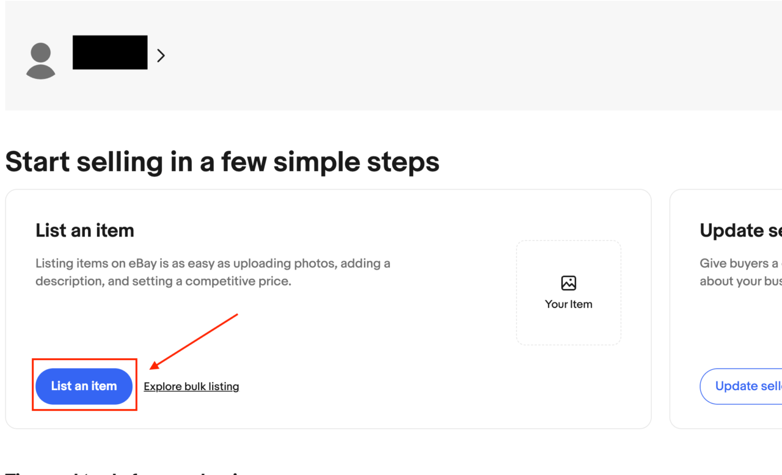Screen dimensions: 782x475
Task: Click the Update se card heading
Action: [x=740, y=230]
